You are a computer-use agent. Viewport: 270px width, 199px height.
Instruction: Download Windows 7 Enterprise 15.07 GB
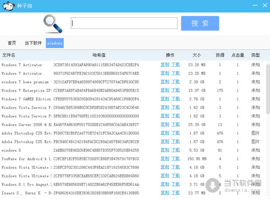[x=175, y=90]
